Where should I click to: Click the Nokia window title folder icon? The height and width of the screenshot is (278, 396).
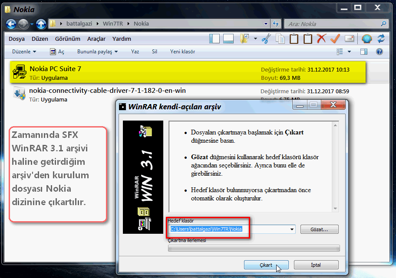(7, 10)
